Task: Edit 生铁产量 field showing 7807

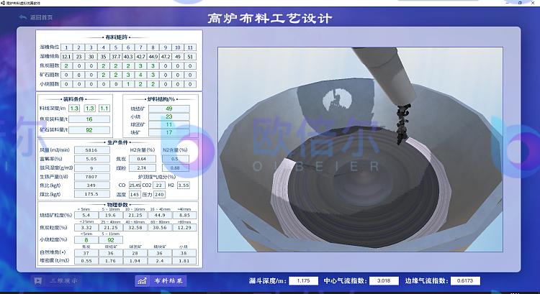Action: [92, 177]
